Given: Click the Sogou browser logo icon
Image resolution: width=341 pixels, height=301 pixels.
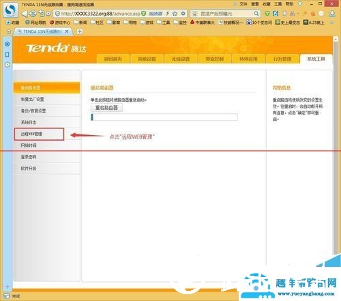Looking at the screenshot, I should [10, 10].
